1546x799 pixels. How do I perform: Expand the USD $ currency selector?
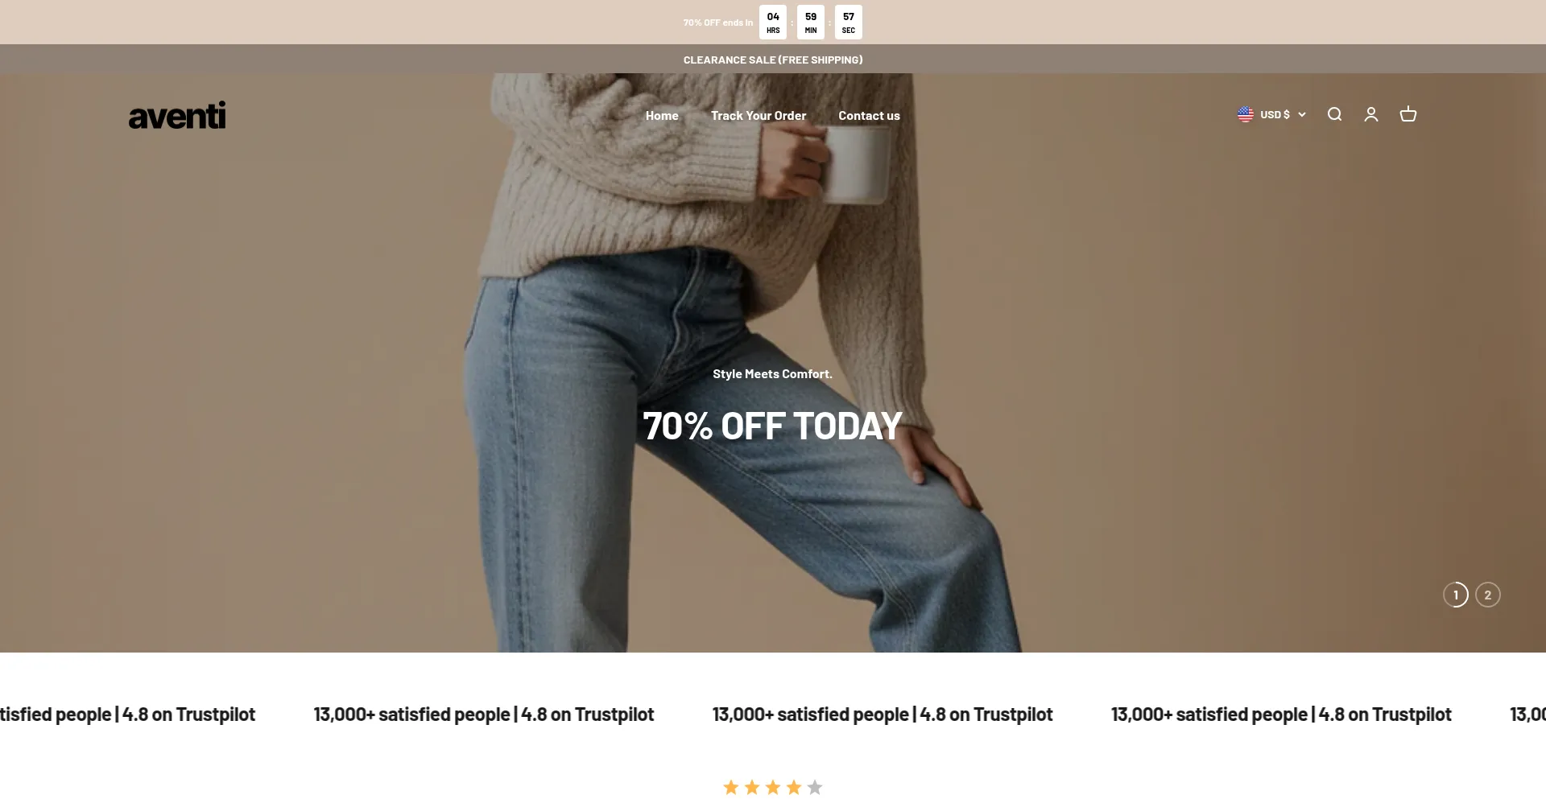(1271, 114)
